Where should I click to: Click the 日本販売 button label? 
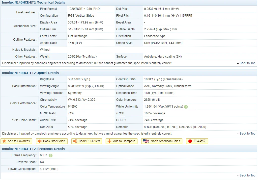pyautogui.click(x=200, y=141)
